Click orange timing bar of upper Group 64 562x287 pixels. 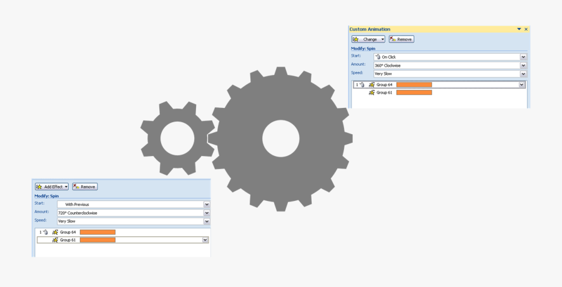pyautogui.click(x=414, y=85)
